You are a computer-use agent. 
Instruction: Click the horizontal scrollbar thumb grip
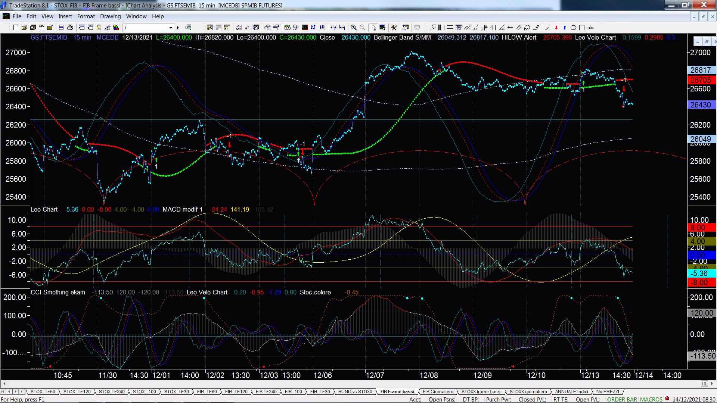pos(704,384)
